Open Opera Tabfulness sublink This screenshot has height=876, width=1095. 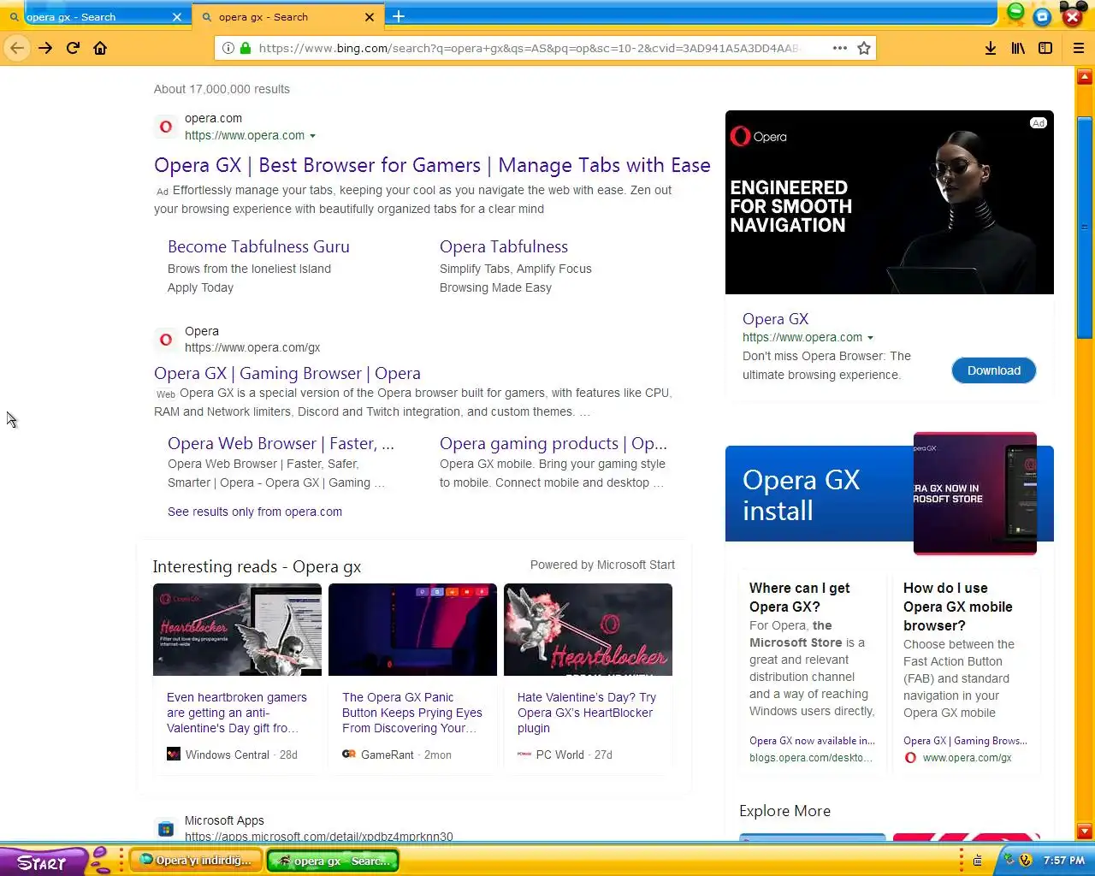click(504, 246)
